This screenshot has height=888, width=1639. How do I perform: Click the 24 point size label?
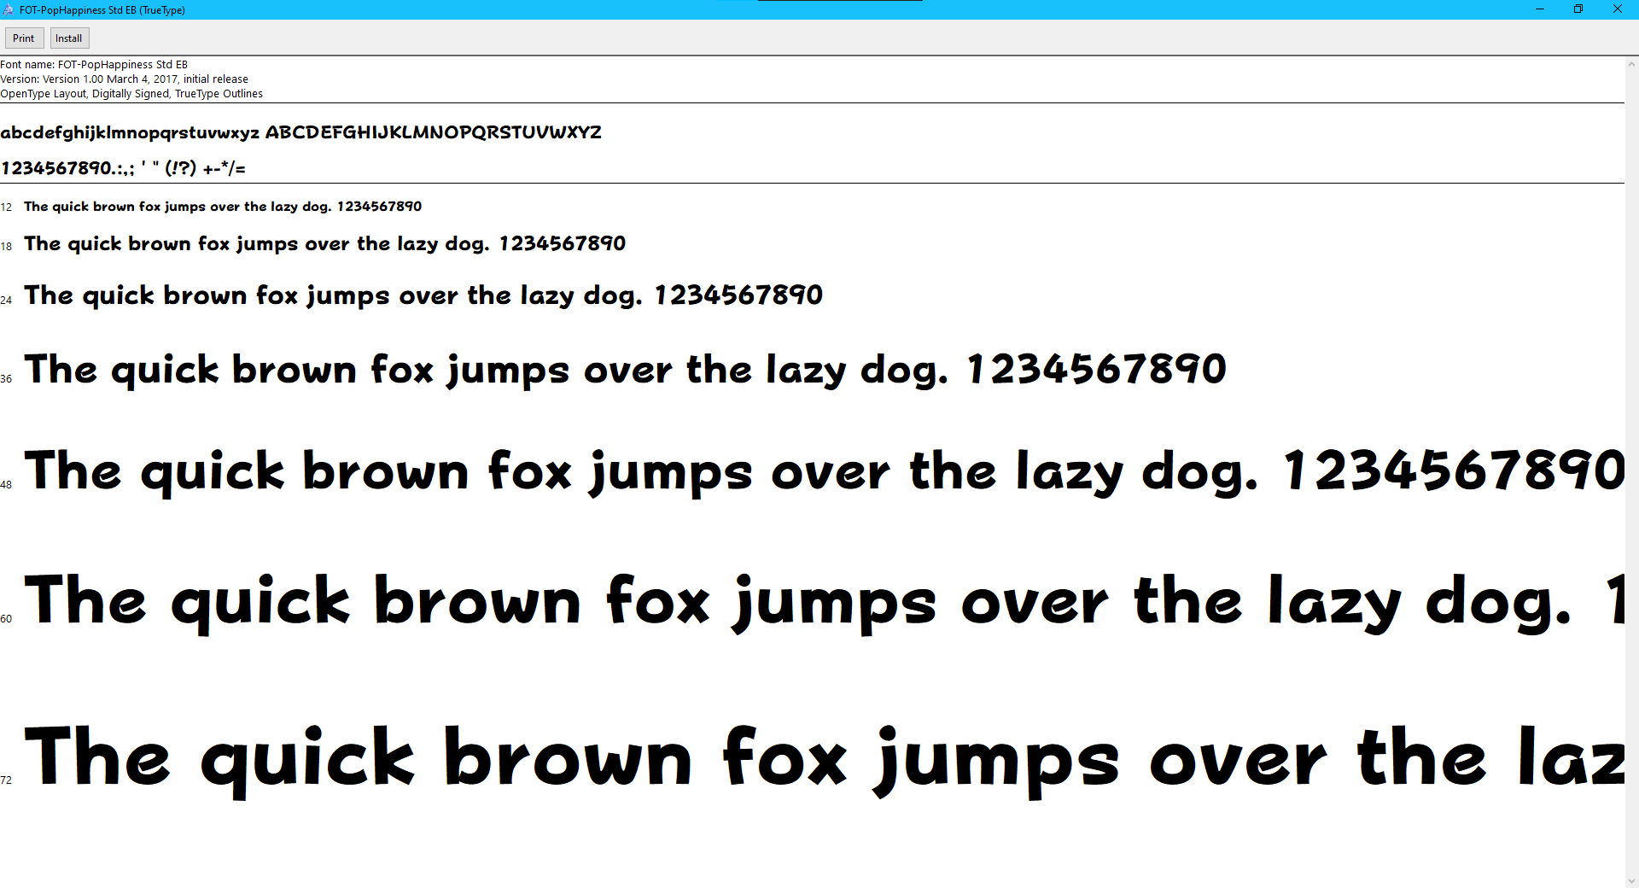[x=6, y=300]
